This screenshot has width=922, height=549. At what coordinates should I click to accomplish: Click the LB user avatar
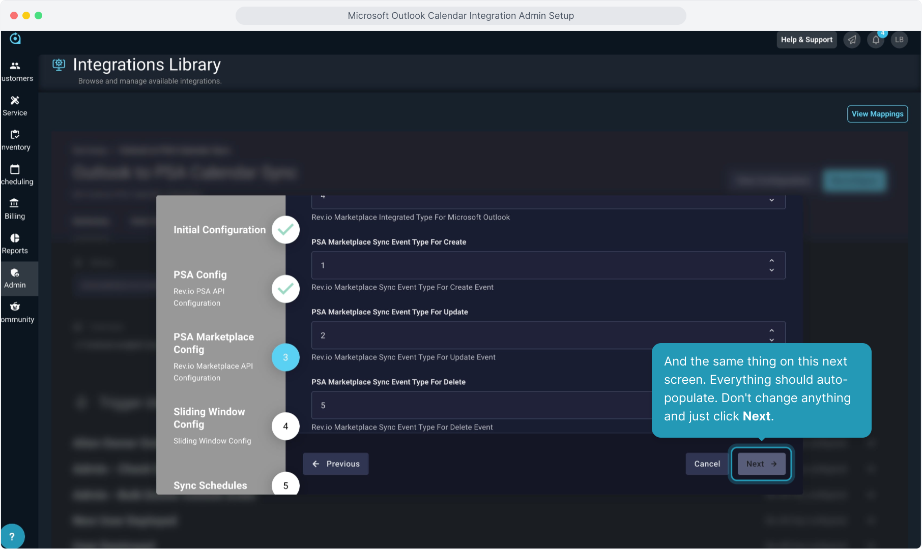pos(899,40)
